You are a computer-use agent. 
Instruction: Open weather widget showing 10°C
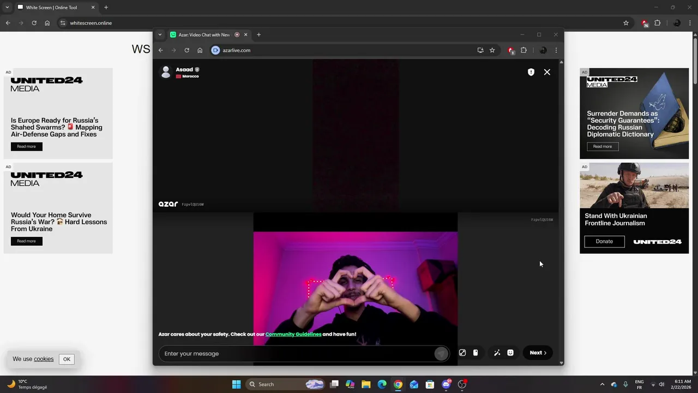(x=27, y=384)
